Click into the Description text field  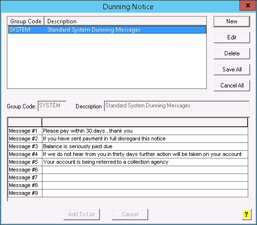(177, 106)
